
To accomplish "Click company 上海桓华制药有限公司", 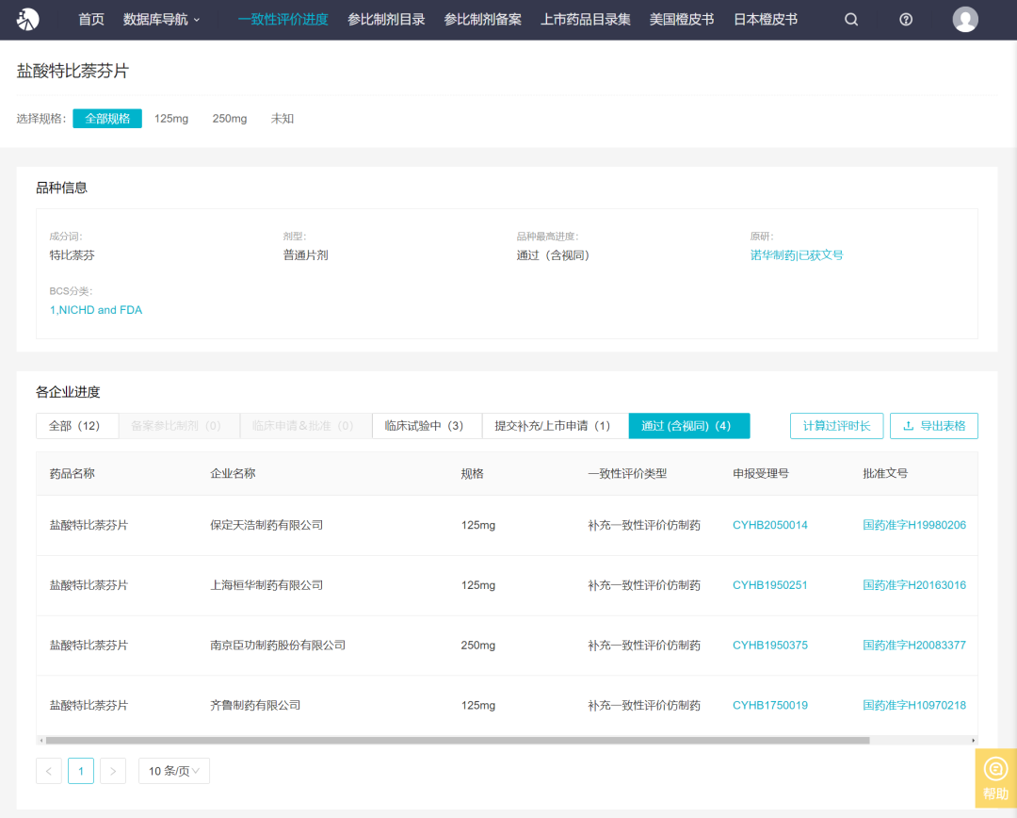I will click(x=266, y=585).
